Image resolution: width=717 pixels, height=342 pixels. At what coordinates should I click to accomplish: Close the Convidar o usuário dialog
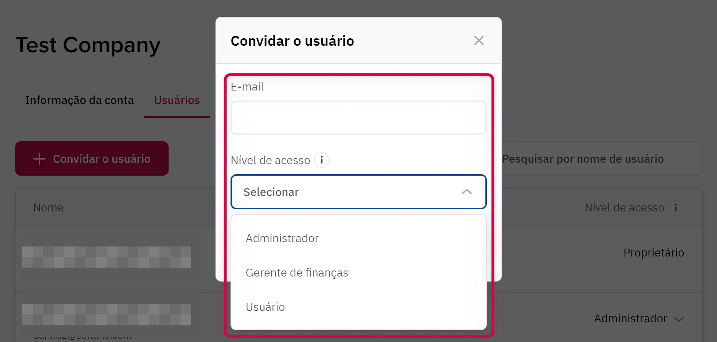tap(479, 41)
